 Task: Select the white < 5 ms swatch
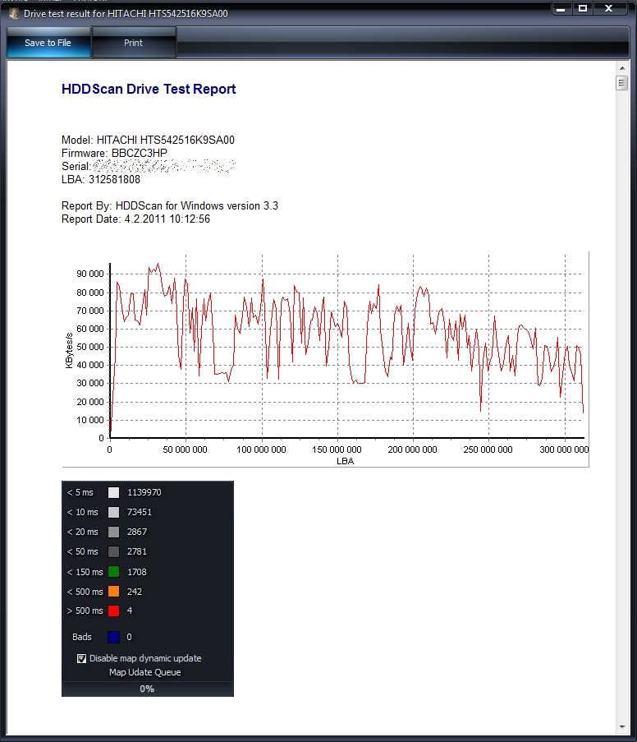click(114, 492)
